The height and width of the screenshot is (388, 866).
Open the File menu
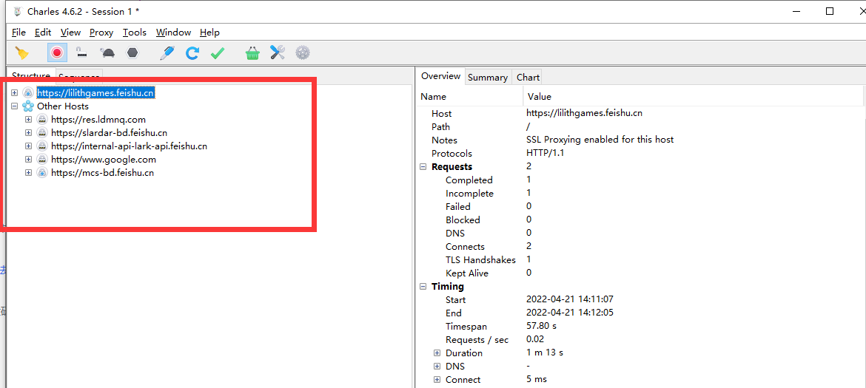19,33
